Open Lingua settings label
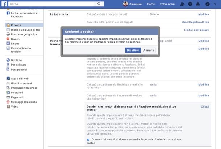The width and height of the screenshot is (221, 149). 15,44
